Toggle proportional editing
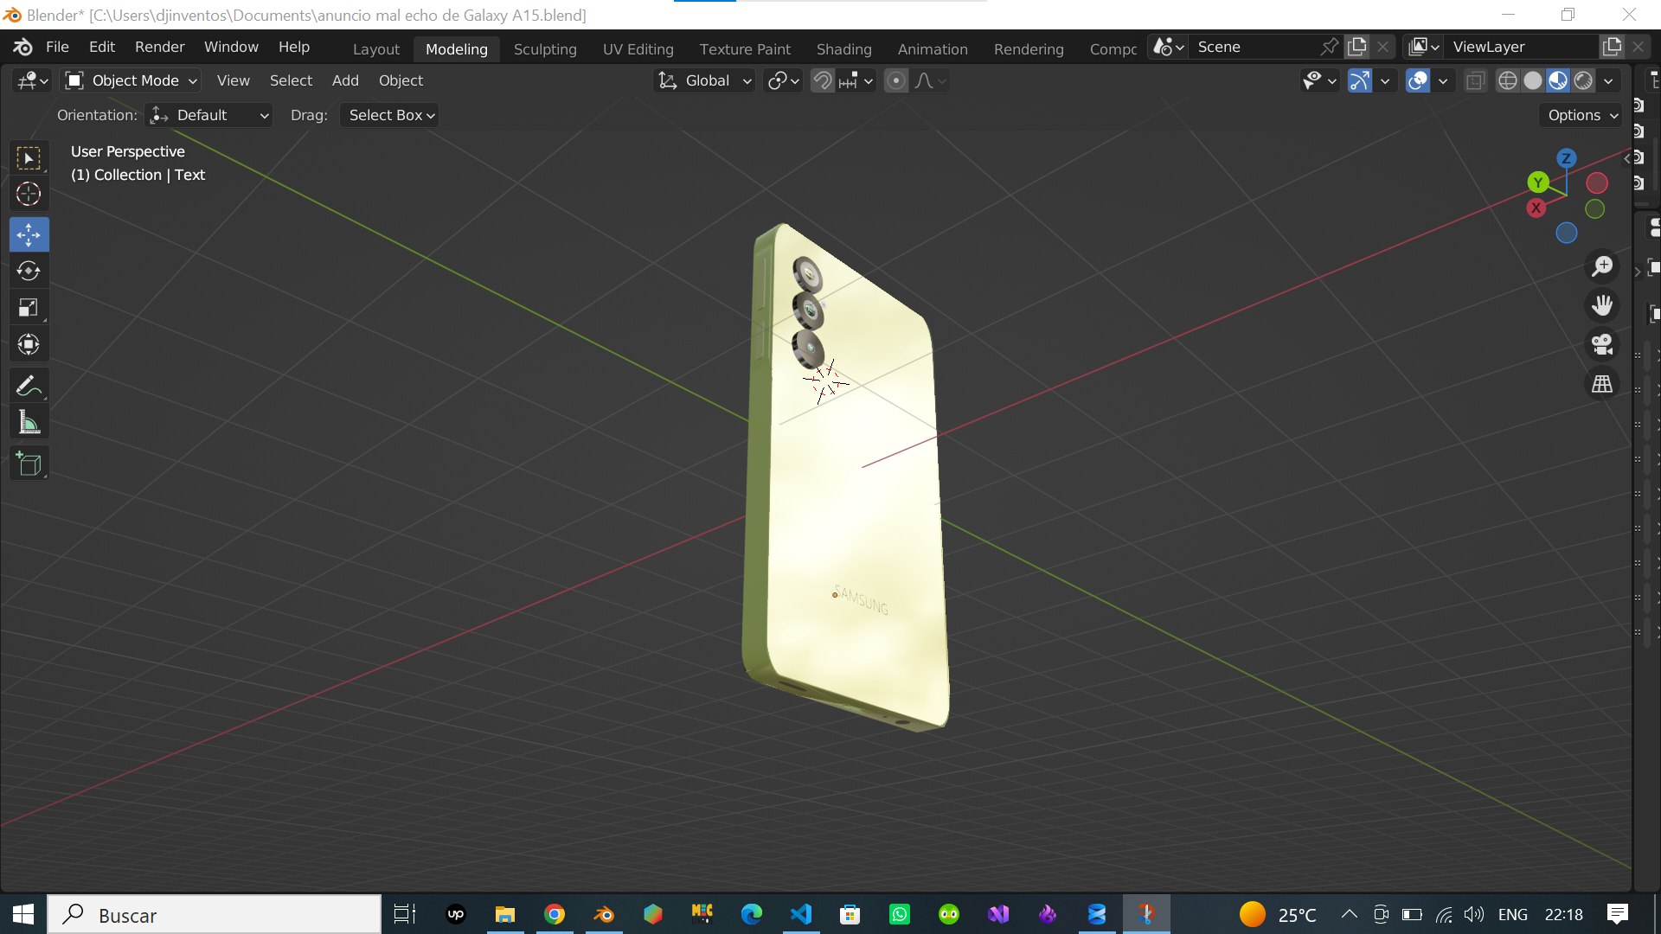This screenshot has width=1661, height=934. tap(897, 80)
